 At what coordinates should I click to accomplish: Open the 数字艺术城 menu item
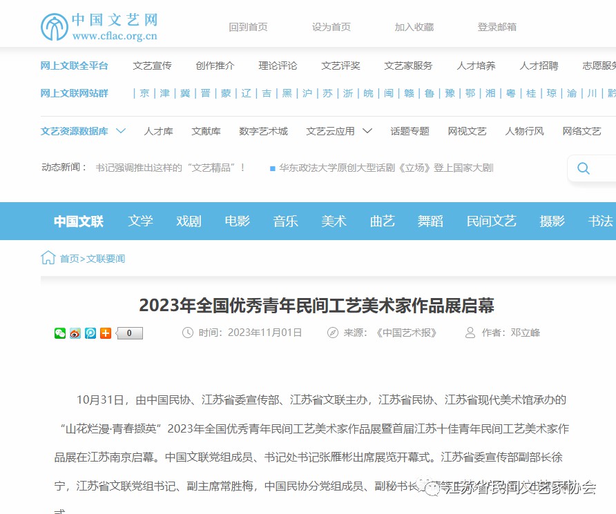pos(263,131)
